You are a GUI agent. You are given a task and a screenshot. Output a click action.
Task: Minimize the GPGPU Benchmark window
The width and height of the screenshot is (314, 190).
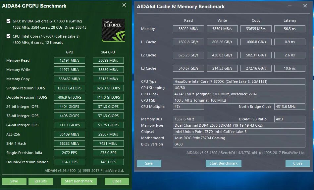(x=109, y=5)
